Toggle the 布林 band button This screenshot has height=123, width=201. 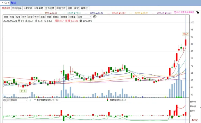tap(37, 17)
